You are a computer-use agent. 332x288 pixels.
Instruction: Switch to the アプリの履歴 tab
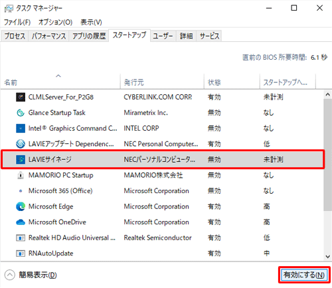pyautogui.click(x=89, y=36)
